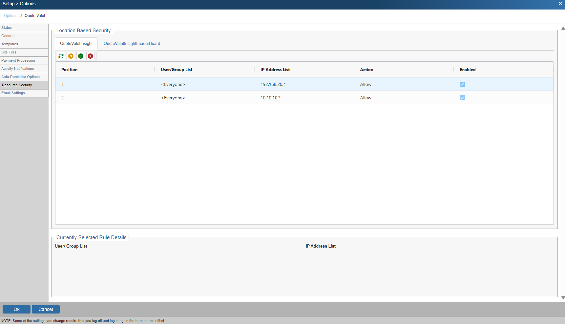Click the red X delete rule icon

coord(91,56)
